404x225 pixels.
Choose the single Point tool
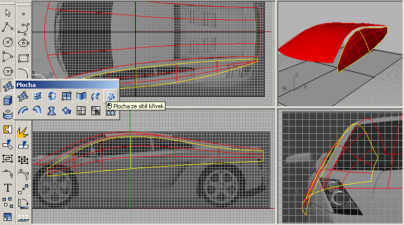(x=23, y=14)
